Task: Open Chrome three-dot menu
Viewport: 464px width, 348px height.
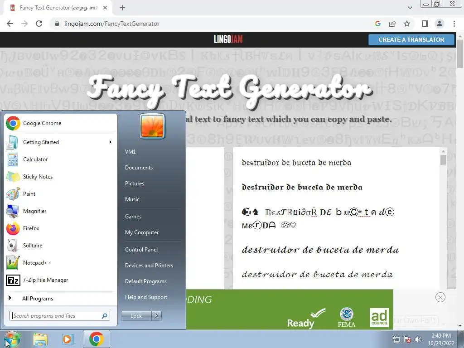Action: tap(454, 24)
